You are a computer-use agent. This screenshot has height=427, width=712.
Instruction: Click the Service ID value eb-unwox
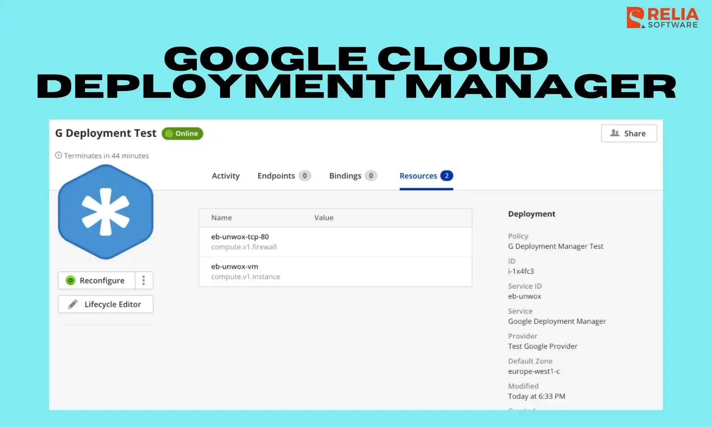pos(524,296)
